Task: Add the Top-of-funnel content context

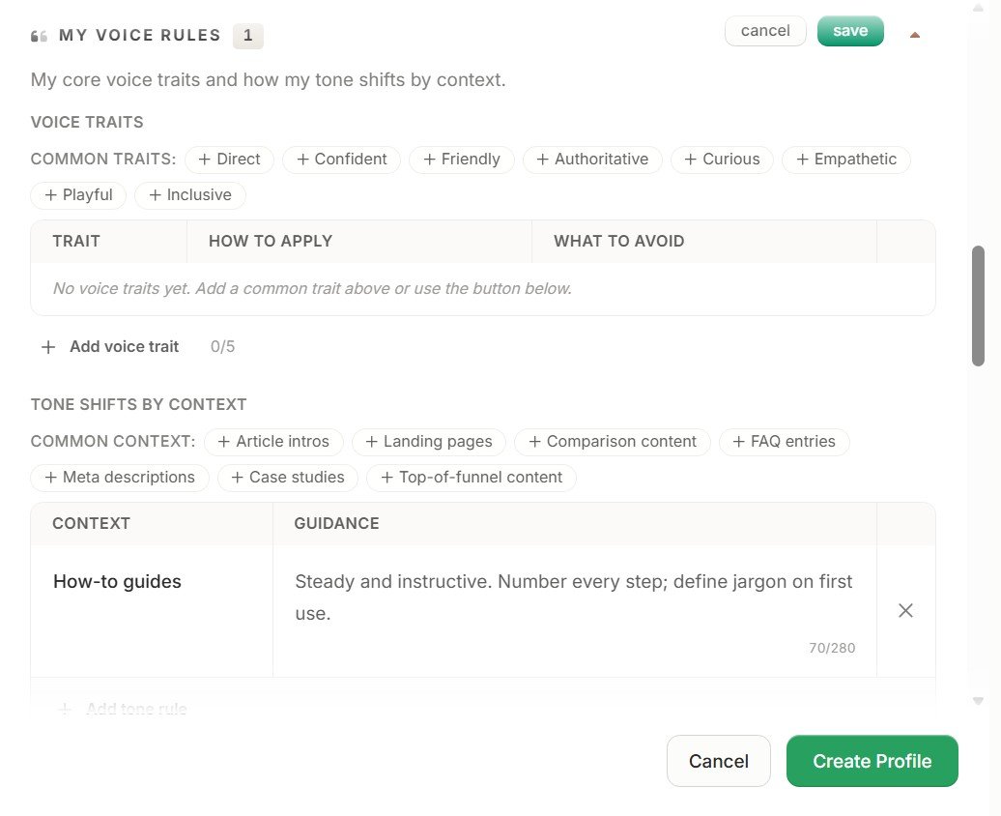Action: (x=472, y=478)
